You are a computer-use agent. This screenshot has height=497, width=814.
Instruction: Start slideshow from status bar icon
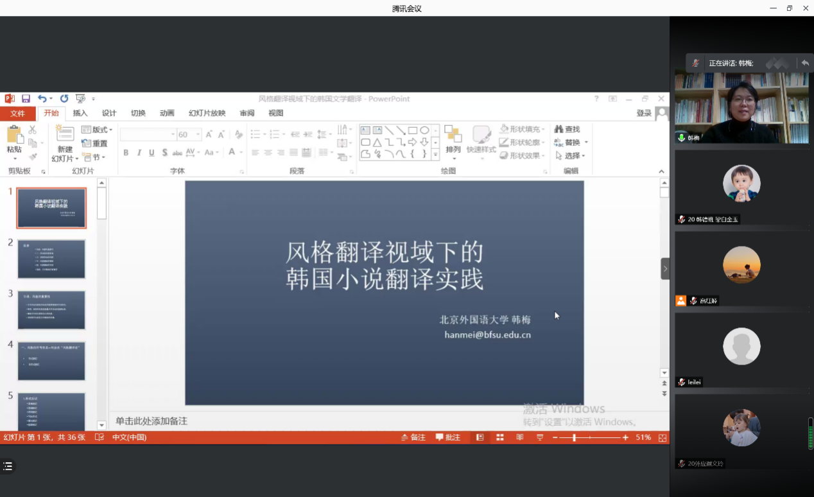540,437
